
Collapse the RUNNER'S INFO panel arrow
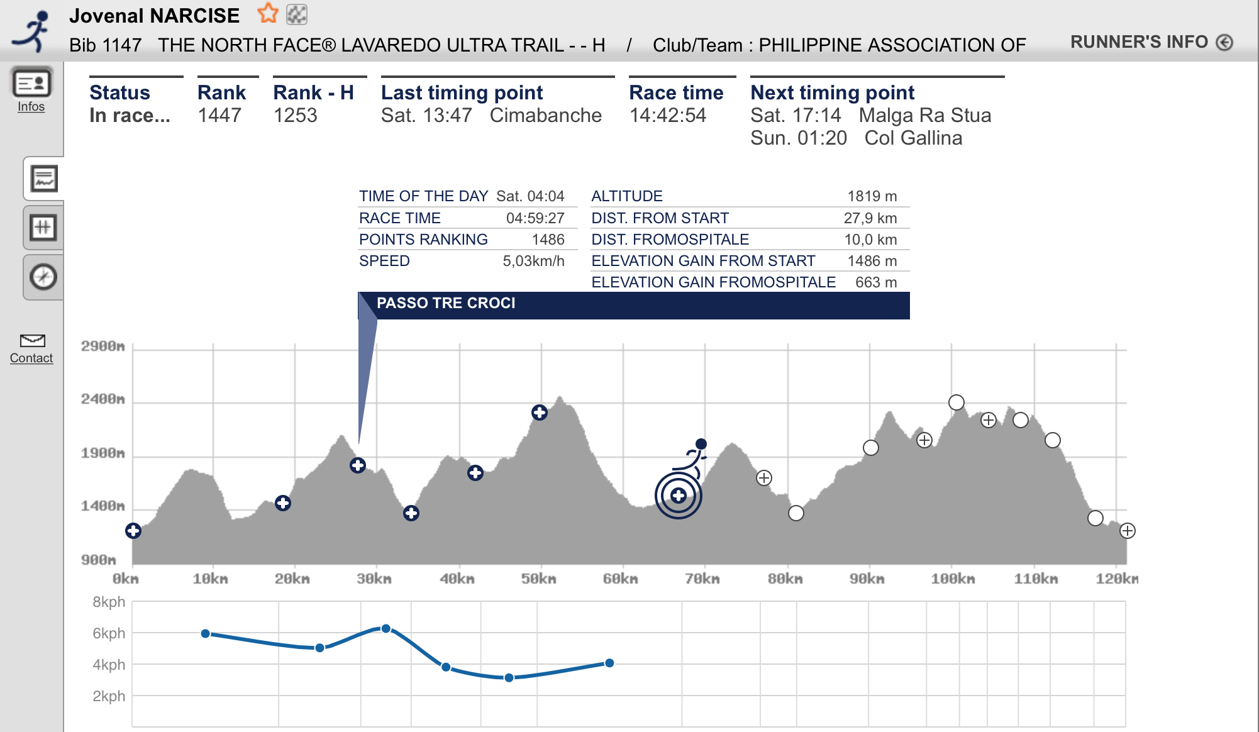point(1224,42)
